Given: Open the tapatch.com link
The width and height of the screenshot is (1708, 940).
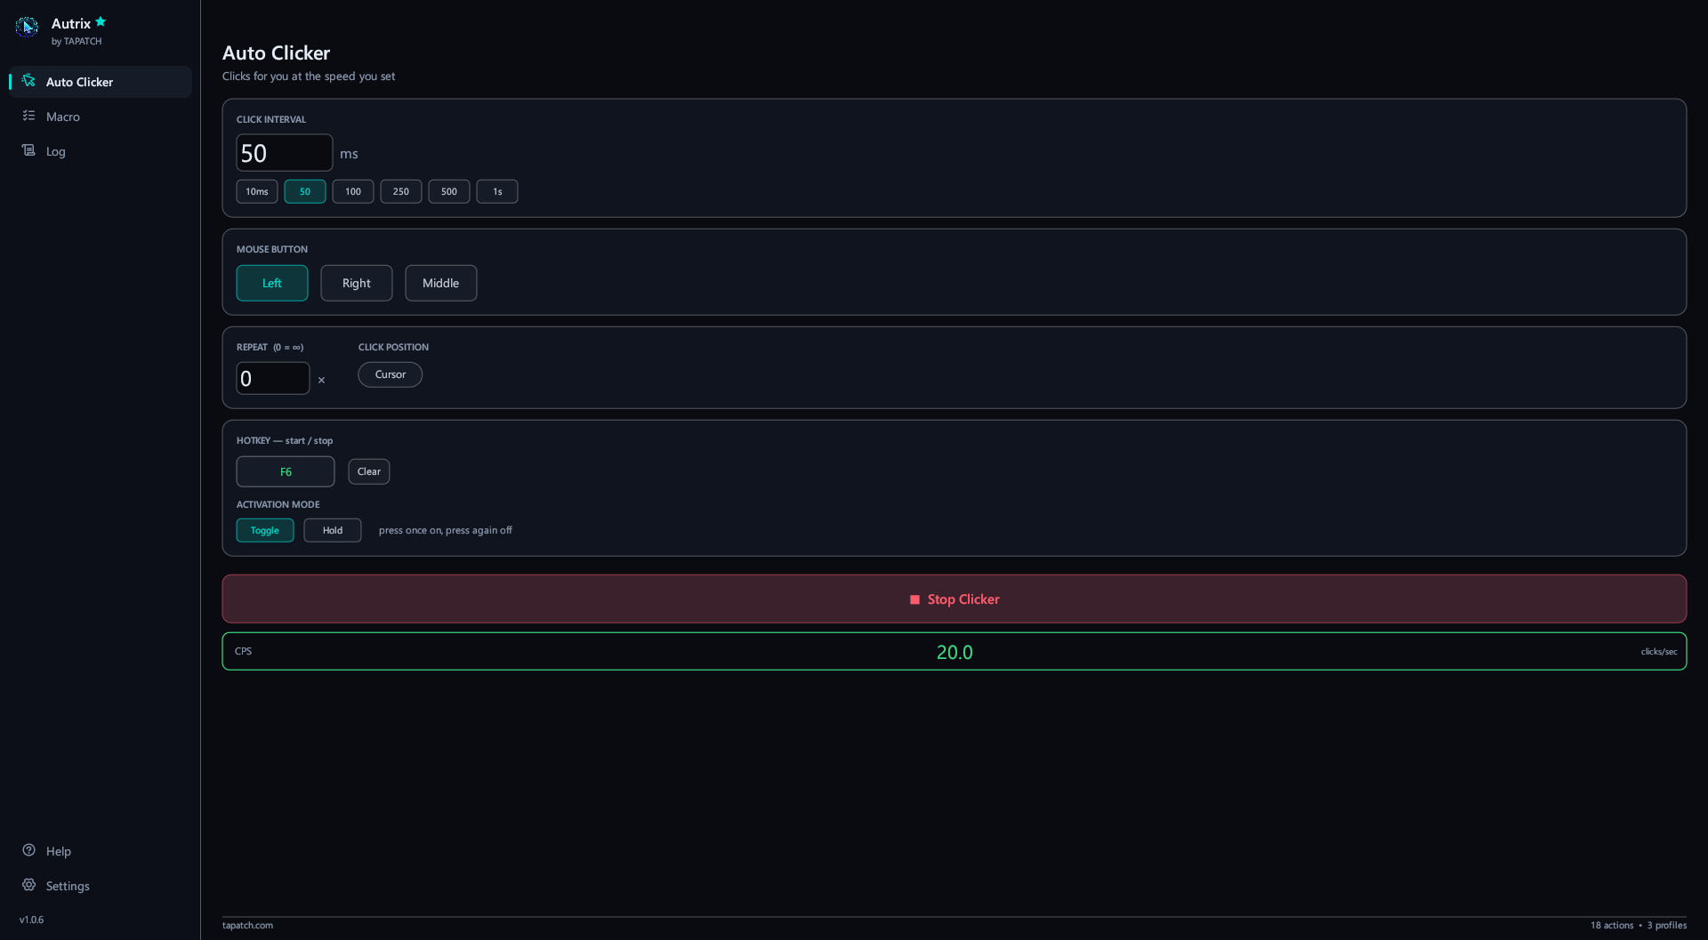Looking at the screenshot, I should [247, 925].
